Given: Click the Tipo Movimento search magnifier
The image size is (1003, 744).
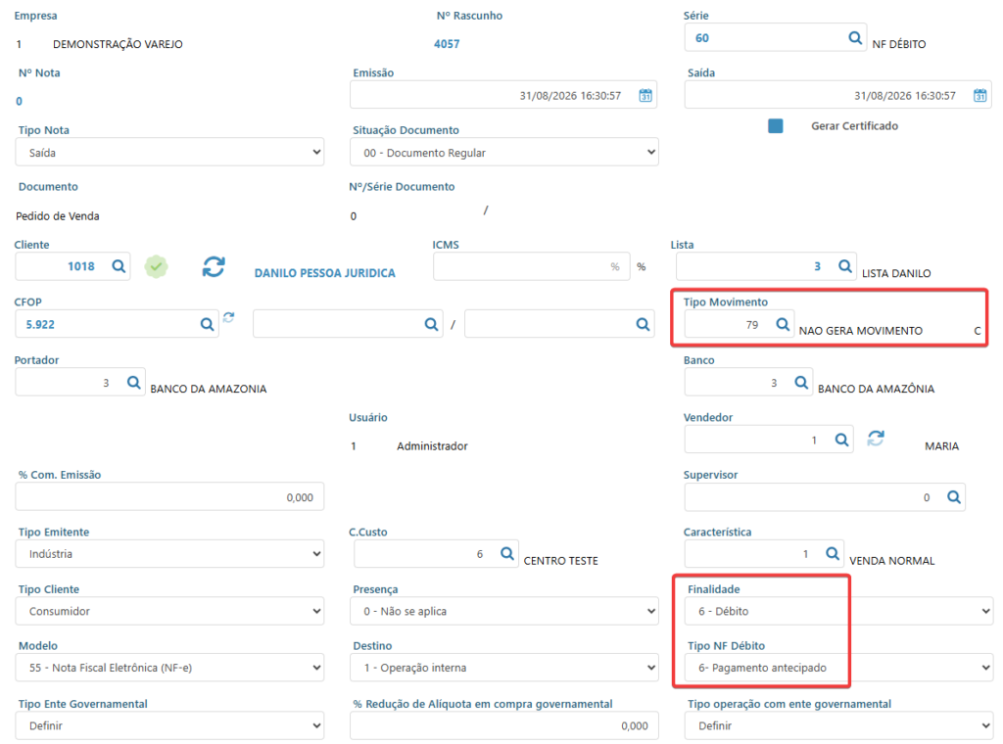Looking at the screenshot, I should tap(783, 324).
